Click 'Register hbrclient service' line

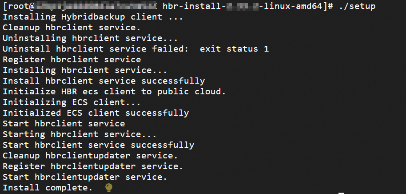(72, 60)
